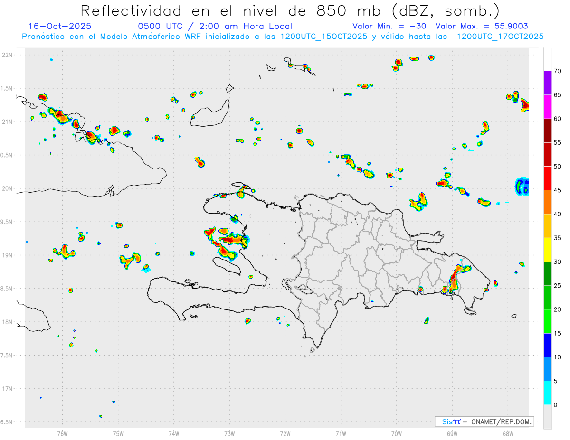This screenshot has width=570, height=440.
Task: Click the '17N' latitude label
Action: (x=8, y=389)
